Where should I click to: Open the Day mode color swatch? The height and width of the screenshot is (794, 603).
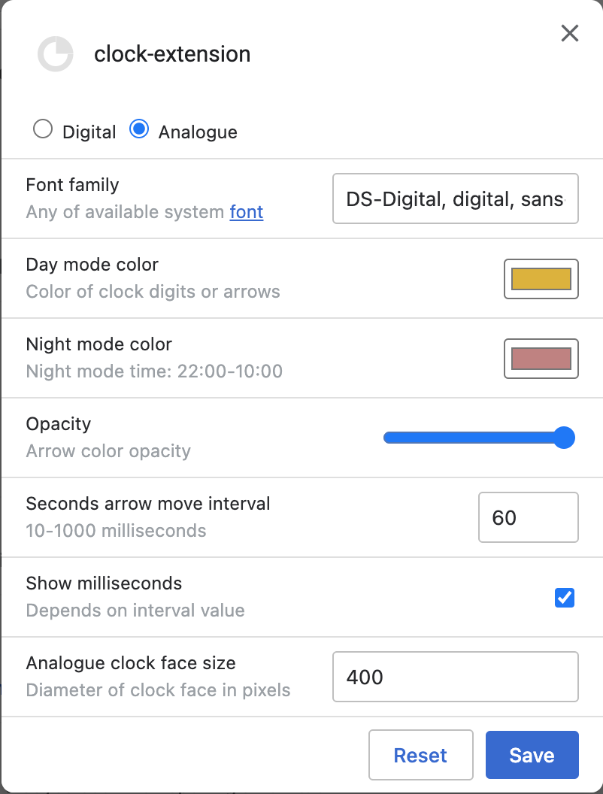[541, 279]
